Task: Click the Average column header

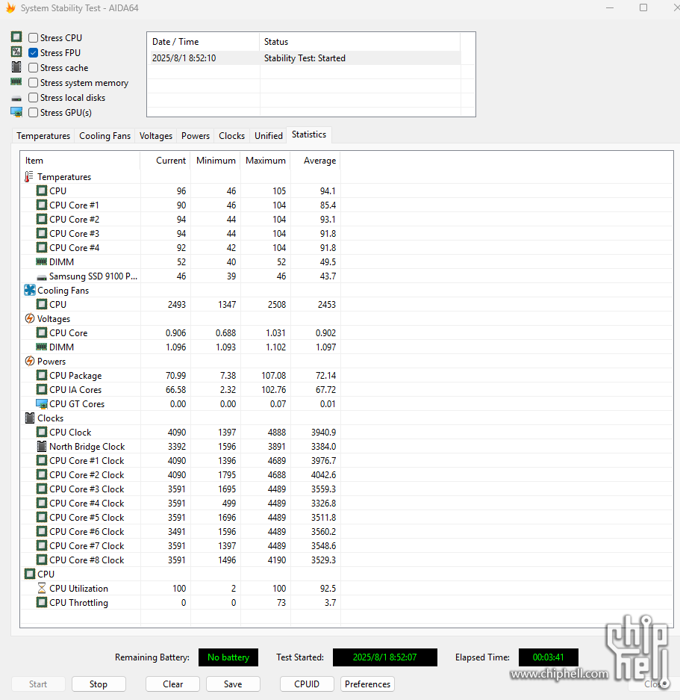Action: tap(316, 161)
